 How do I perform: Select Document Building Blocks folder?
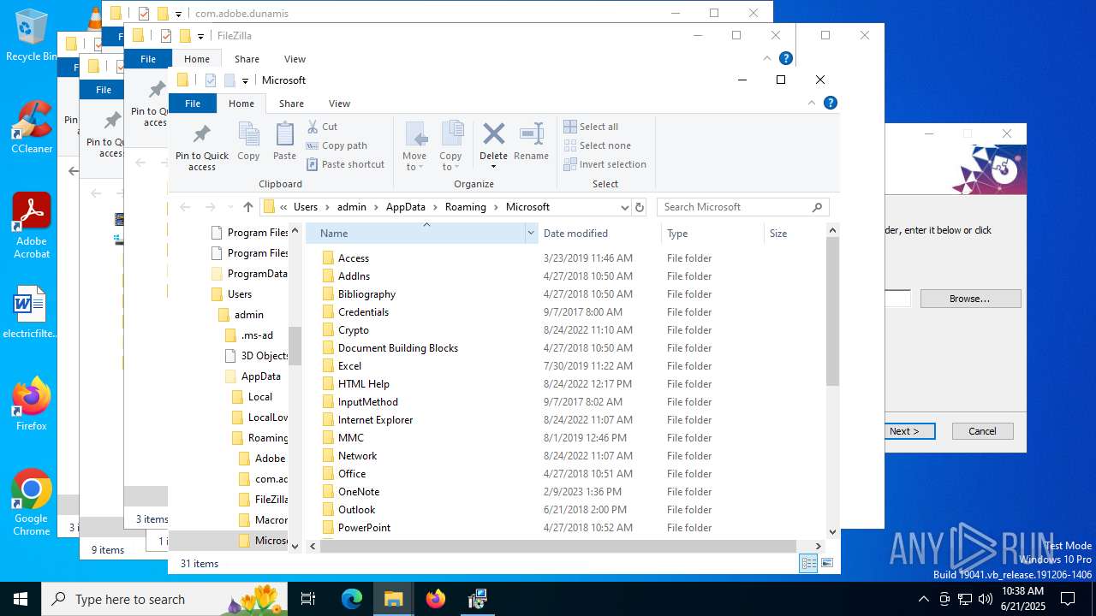click(x=397, y=348)
